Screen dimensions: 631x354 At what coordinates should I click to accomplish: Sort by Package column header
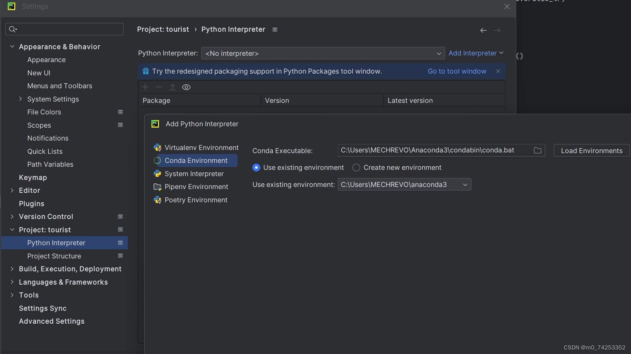[x=199, y=100]
